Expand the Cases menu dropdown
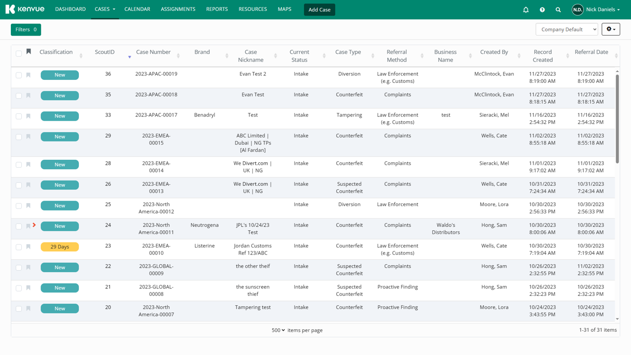Viewport: 631px width, 355px height. tap(105, 9)
